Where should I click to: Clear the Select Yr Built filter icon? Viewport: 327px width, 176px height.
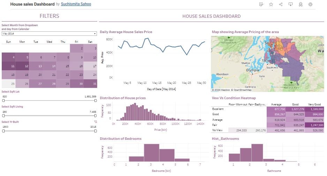point(95,122)
